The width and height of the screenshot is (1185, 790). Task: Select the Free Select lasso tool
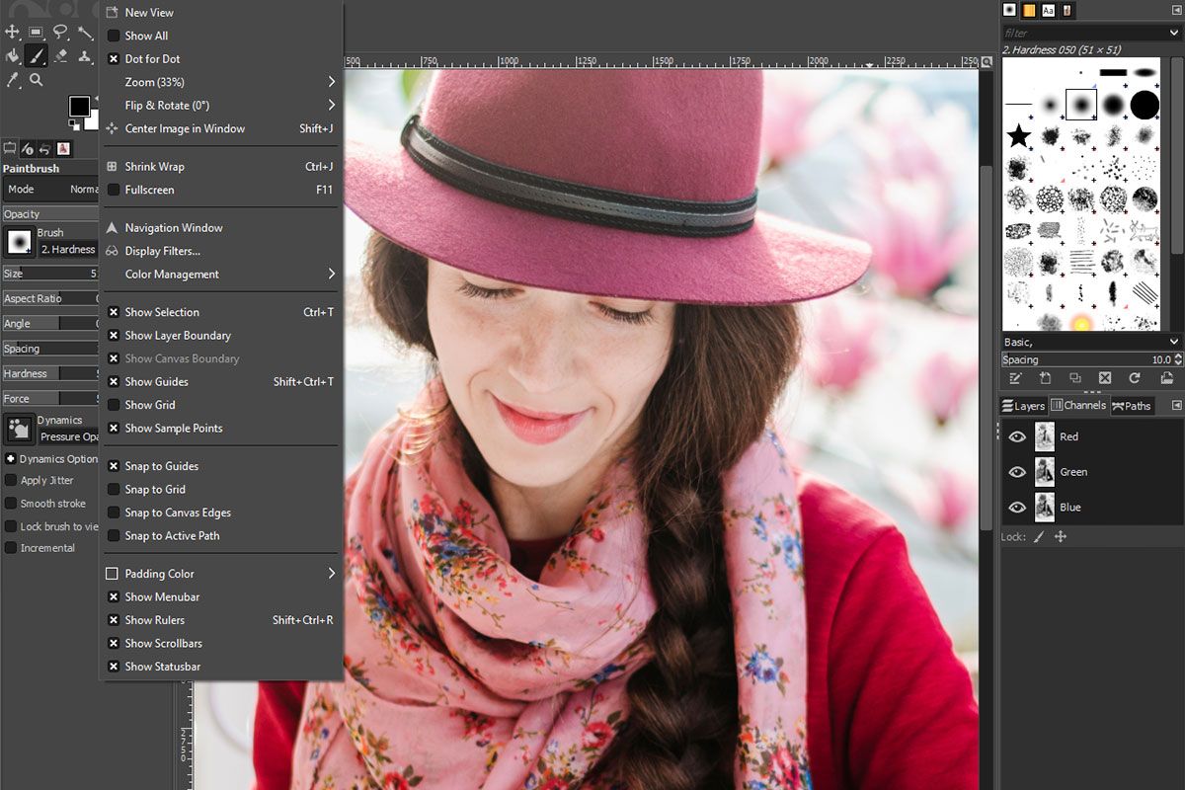61,33
